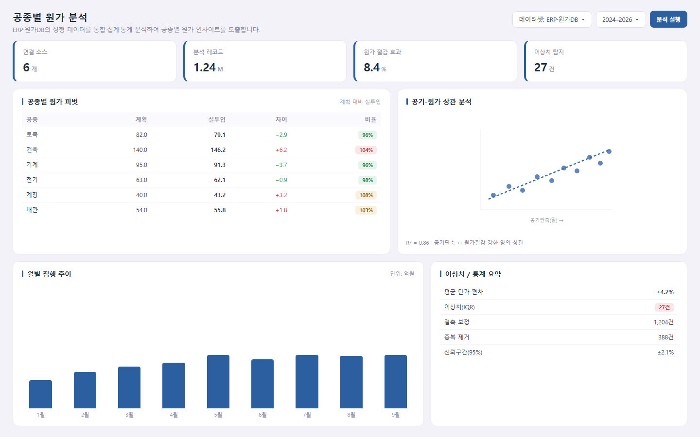This screenshot has height=437, width=700.
Task: Select the 연결 소스 summary card
Action: pyautogui.click(x=94, y=61)
